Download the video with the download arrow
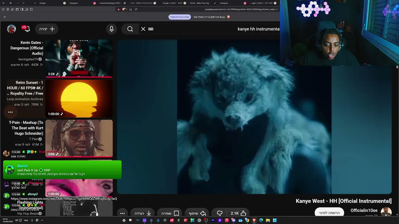Screen dimensions: 399x224 (x=143, y=213)
